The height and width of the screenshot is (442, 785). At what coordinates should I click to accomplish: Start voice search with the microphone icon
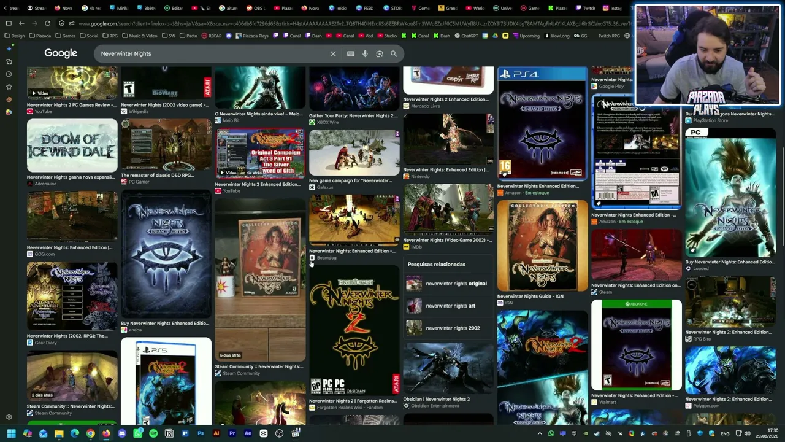point(365,54)
